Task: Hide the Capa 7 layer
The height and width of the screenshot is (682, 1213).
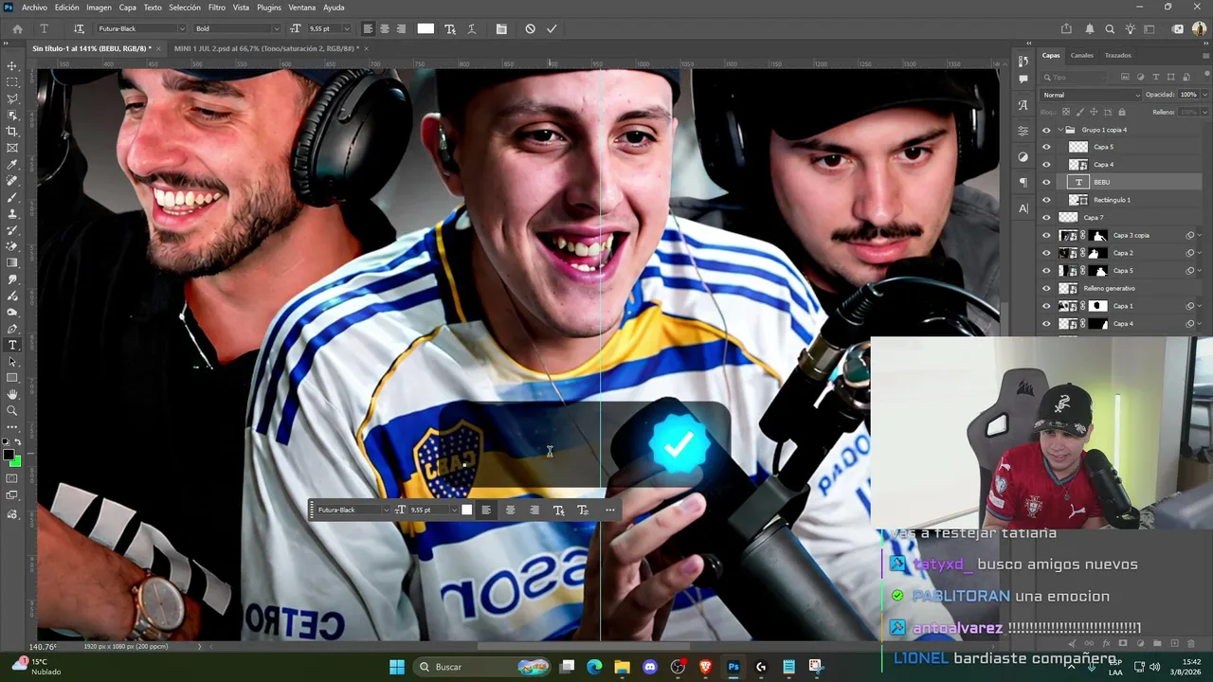Action: point(1046,218)
